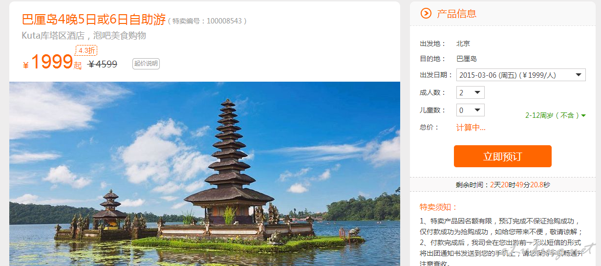This screenshot has height=266, width=601.
Task: Click the green arrow next to 2-12周岁
Action: (x=583, y=116)
